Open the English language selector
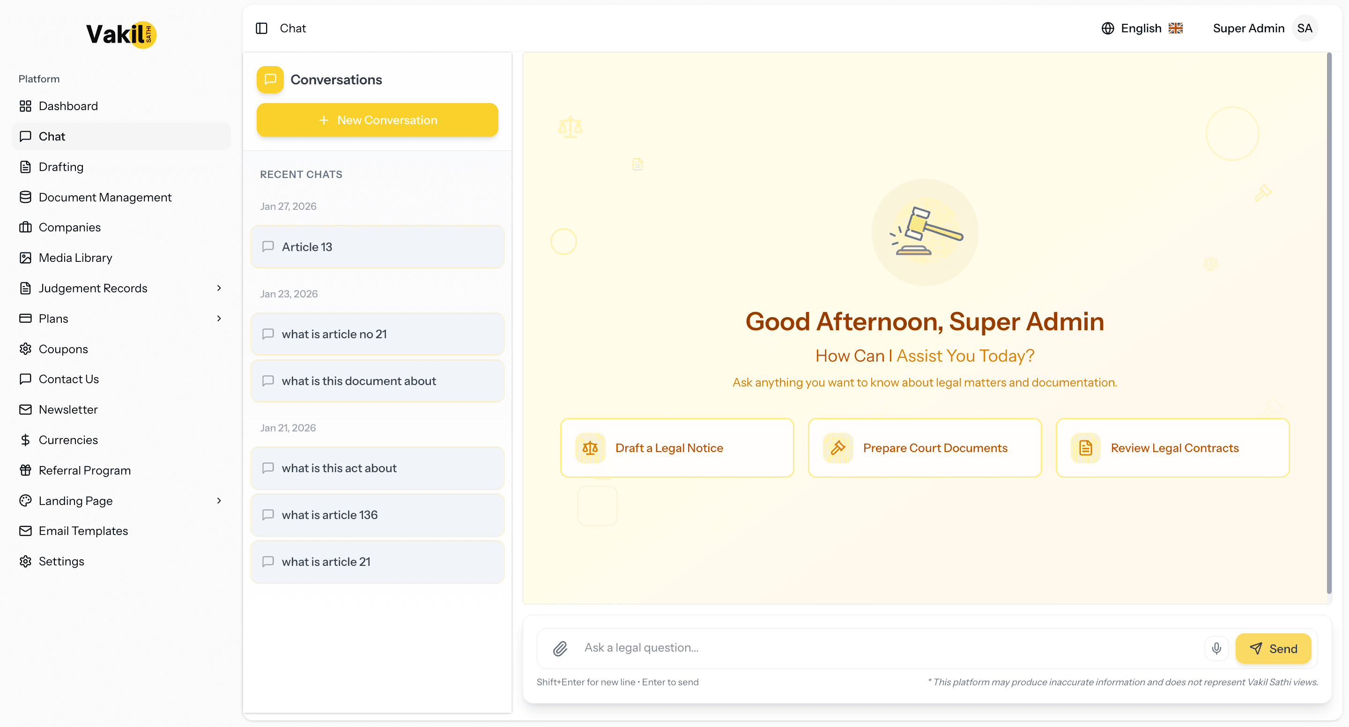 click(x=1141, y=28)
